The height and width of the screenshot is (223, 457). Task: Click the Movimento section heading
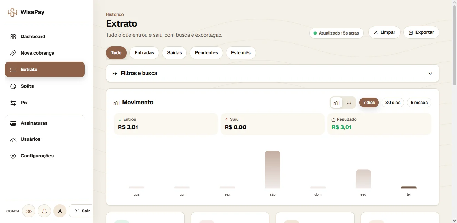(138, 103)
